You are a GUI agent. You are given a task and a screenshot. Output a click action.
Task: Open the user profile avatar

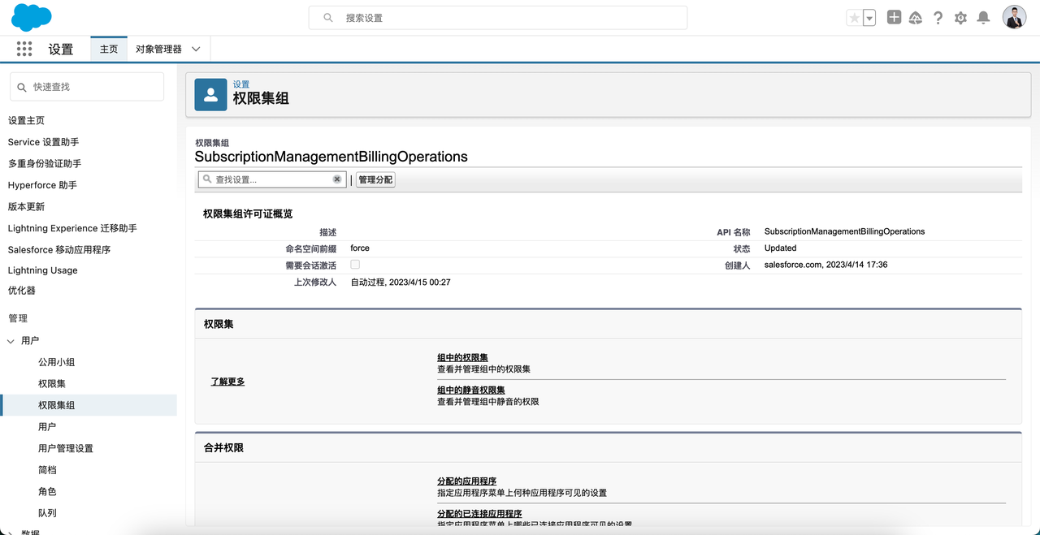[x=1014, y=17]
